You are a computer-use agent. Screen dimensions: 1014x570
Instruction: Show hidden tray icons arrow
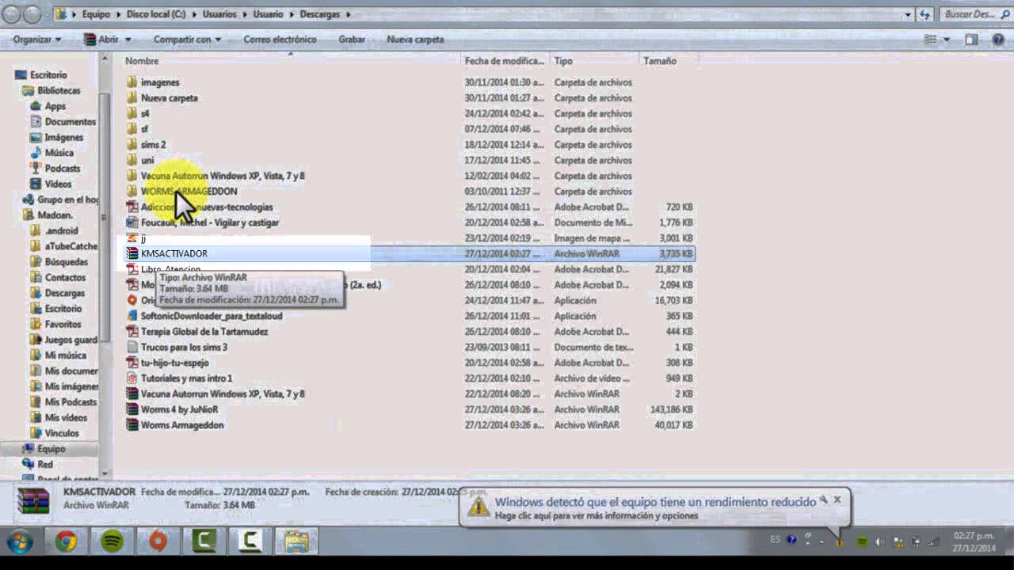(821, 541)
